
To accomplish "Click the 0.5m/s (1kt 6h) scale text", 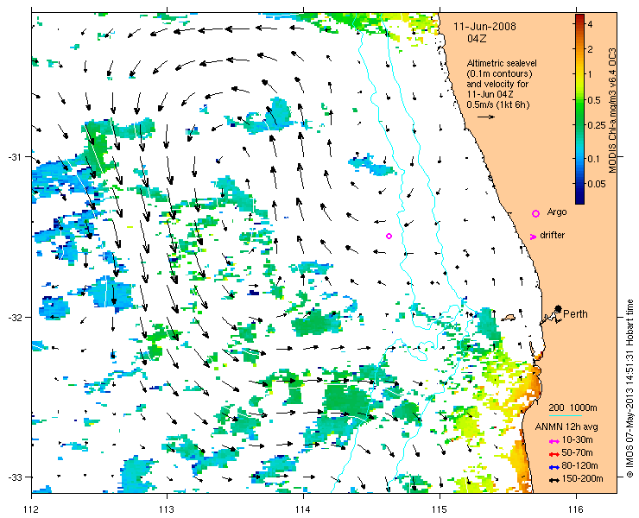I will (498, 104).
